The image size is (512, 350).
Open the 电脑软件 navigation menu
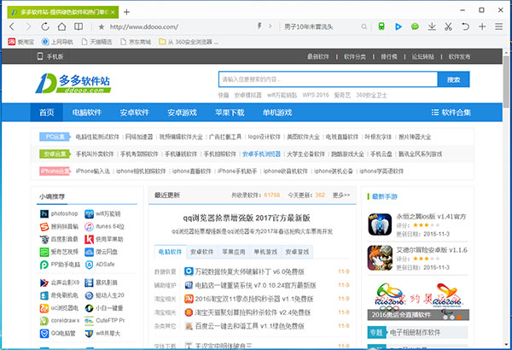(87, 113)
